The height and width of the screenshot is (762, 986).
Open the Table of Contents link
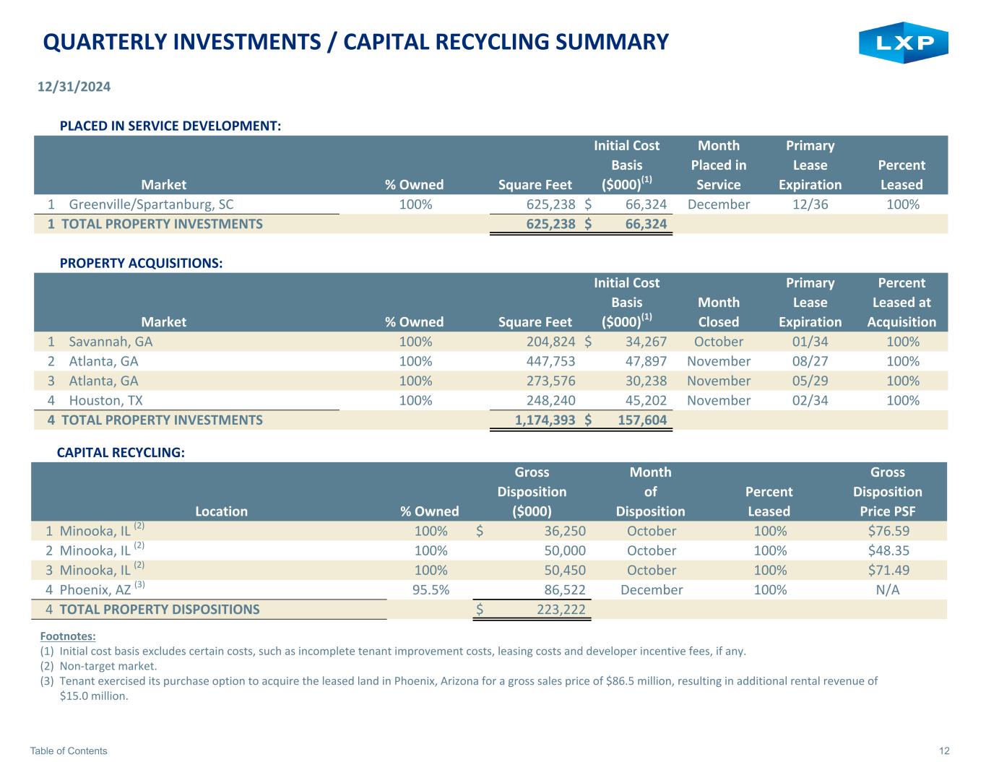[69, 751]
